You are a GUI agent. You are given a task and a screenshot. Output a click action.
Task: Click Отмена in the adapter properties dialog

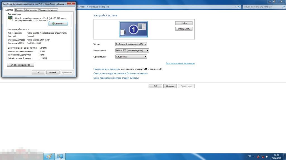[53, 72]
